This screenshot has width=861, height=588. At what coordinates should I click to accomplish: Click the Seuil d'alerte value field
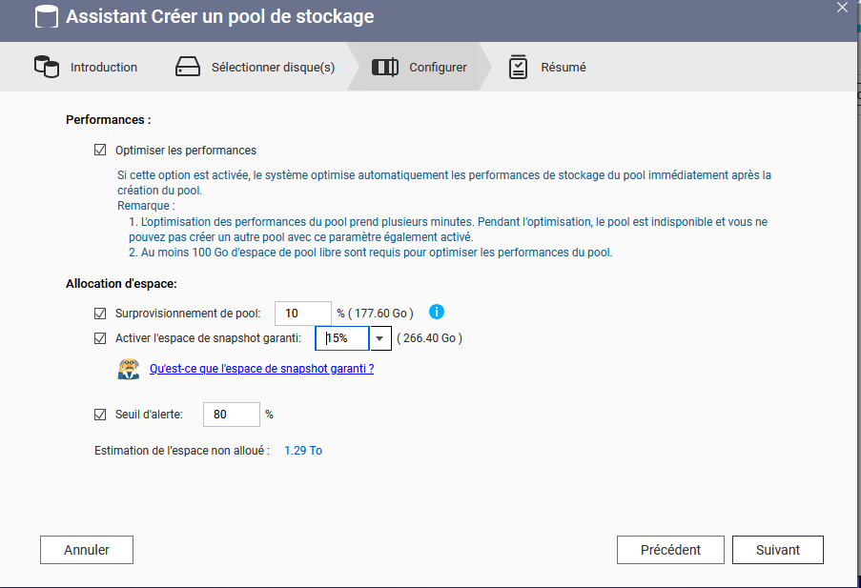231,415
